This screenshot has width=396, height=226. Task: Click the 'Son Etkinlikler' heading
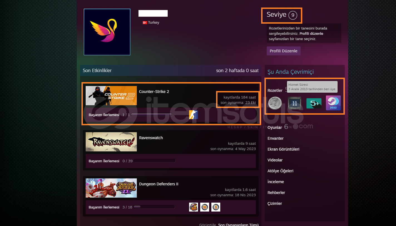click(x=97, y=70)
